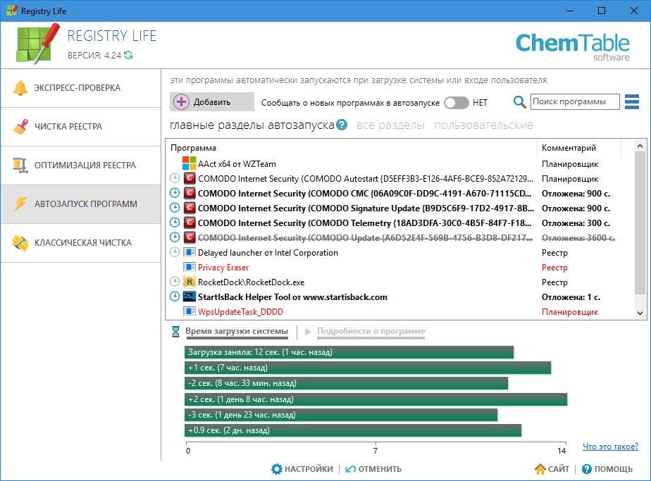Select the +1 сек. (7 час. назад) bar
This screenshot has height=481, width=651.
(x=368, y=368)
